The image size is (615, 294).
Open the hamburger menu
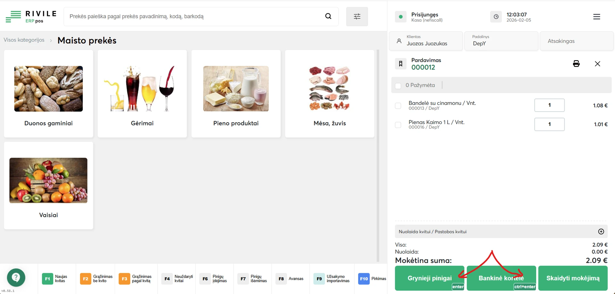click(x=596, y=17)
